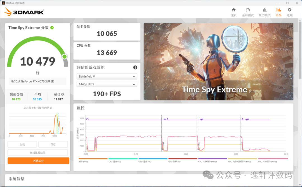Close the 3DMark window
302x187 pixels.
[x=297, y=3]
